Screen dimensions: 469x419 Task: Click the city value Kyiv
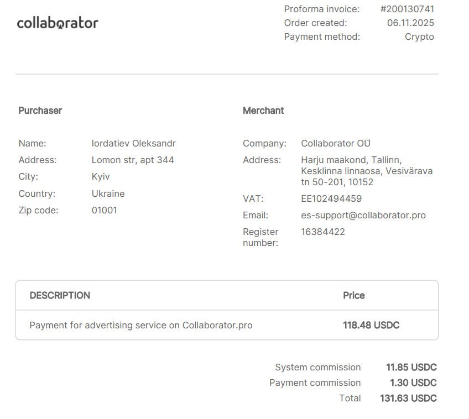tap(101, 177)
